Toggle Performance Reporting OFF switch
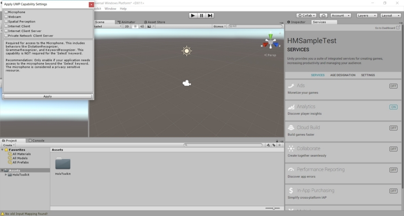This screenshot has width=404, height=216. 393,170
